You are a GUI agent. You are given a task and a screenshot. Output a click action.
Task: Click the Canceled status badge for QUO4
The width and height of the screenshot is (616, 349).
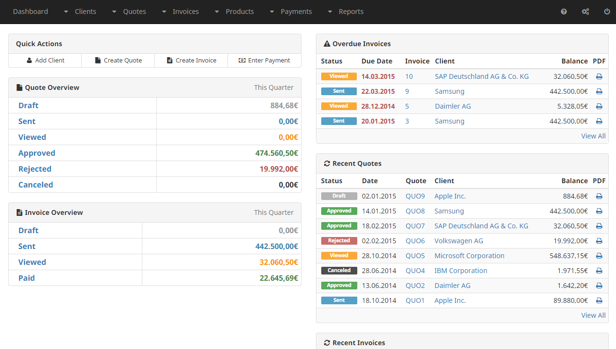point(339,271)
